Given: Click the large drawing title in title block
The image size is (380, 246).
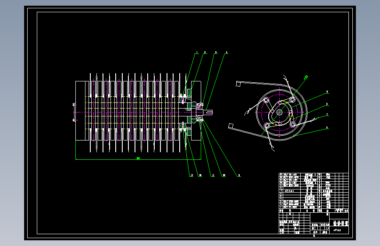Looking at the screenshot, I should (340, 223).
